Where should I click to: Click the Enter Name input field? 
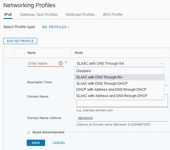[x=42, y=63]
